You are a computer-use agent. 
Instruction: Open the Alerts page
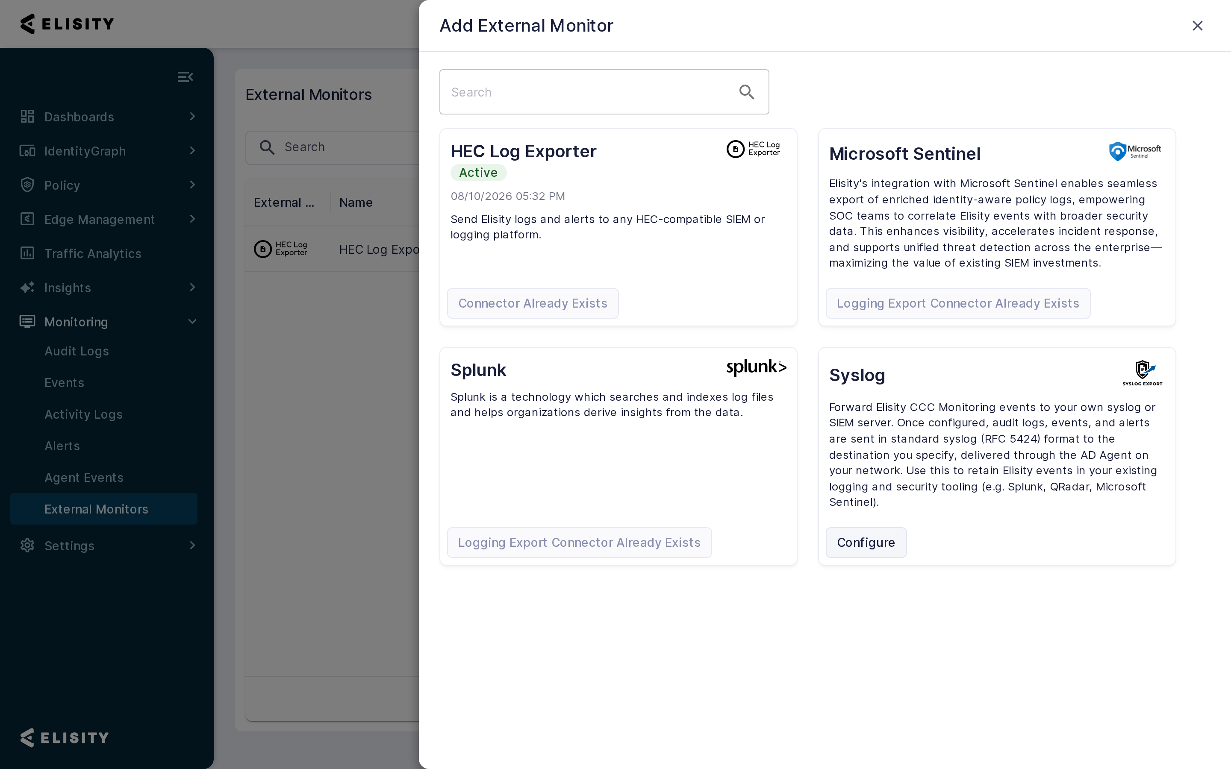point(62,446)
